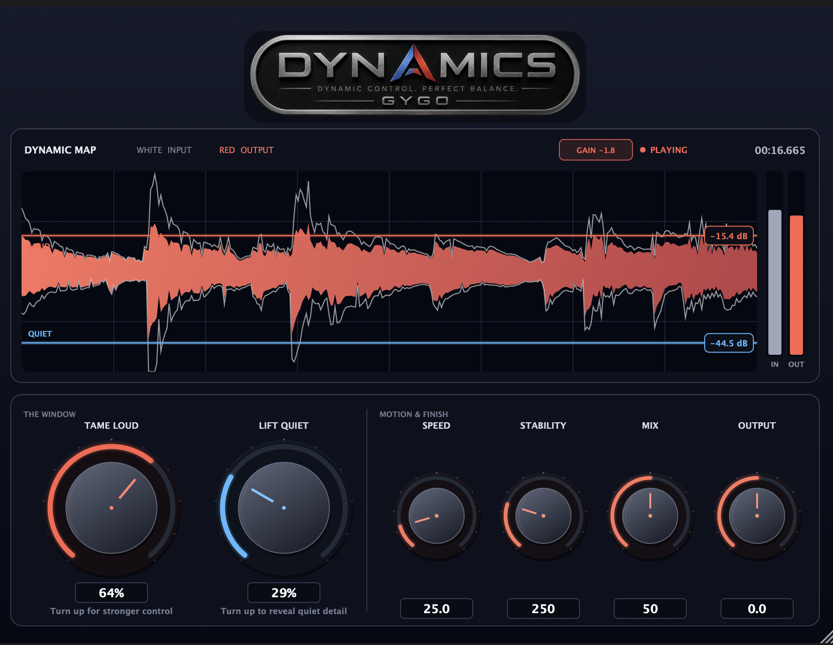Click the OUTPUT label above the knob
This screenshot has width=833, height=645.
click(x=757, y=425)
